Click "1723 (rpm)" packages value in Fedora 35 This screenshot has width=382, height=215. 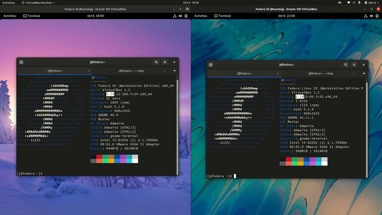[x=309, y=105]
